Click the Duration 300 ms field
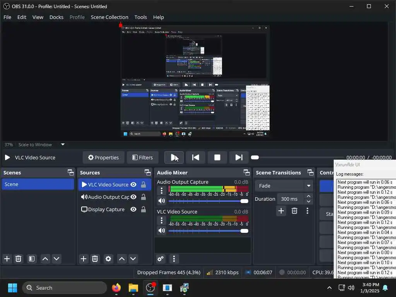396x297 pixels. pyautogui.click(x=291, y=199)
